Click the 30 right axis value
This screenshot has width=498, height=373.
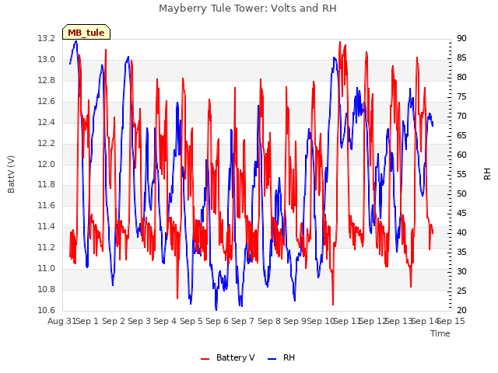click(461, 271)
